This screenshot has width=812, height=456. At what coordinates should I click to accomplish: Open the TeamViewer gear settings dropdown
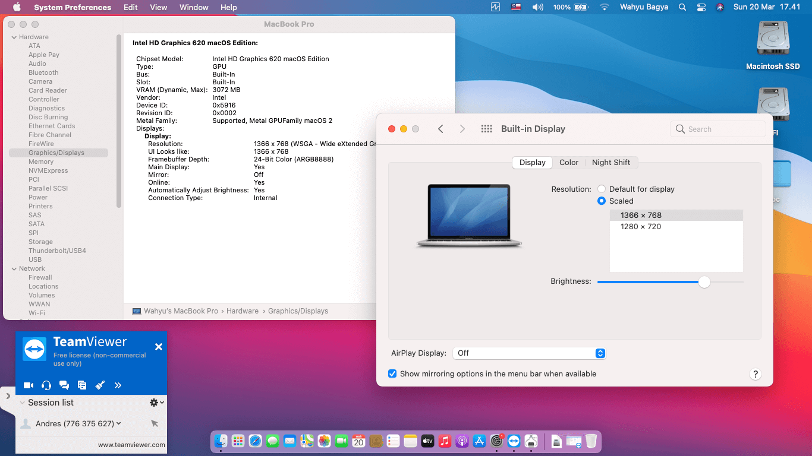click(x=156, y=403)
